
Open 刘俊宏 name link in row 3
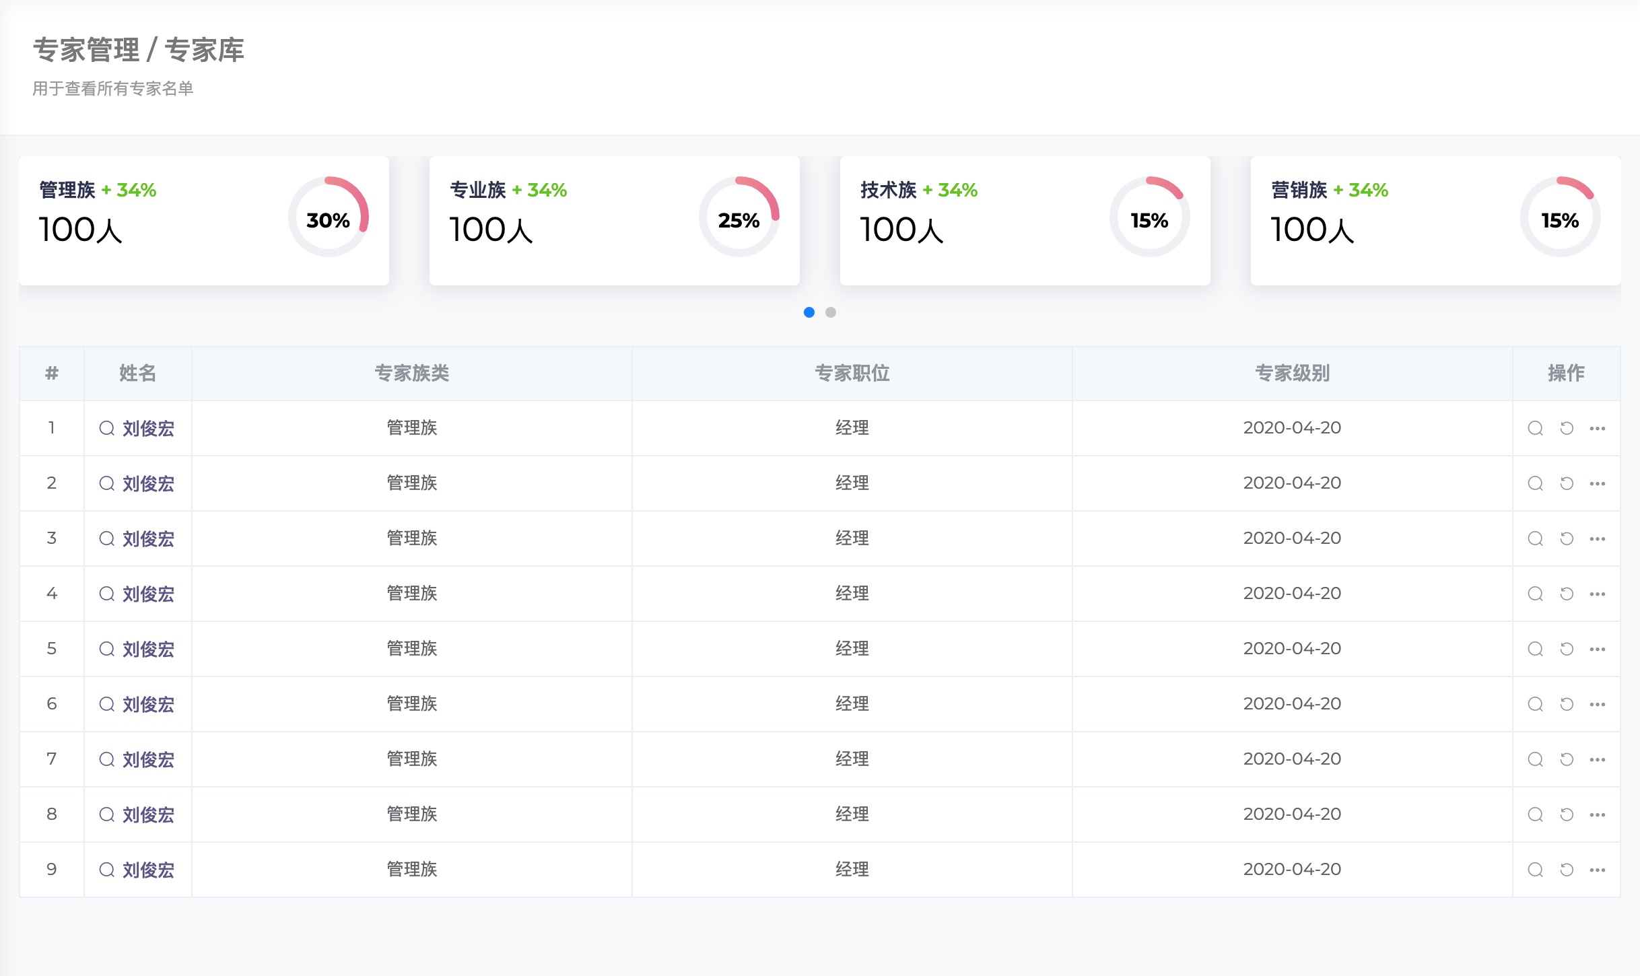148,538
